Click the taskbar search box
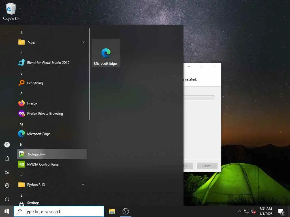290x217 pixels. coord(59,211)
